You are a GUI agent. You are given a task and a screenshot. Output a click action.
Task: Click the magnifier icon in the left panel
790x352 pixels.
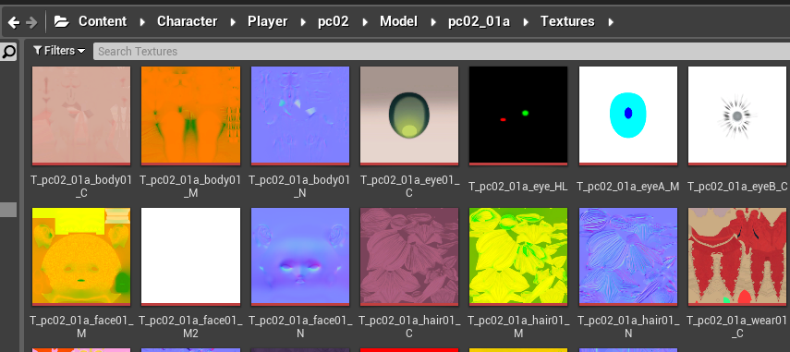8,52
